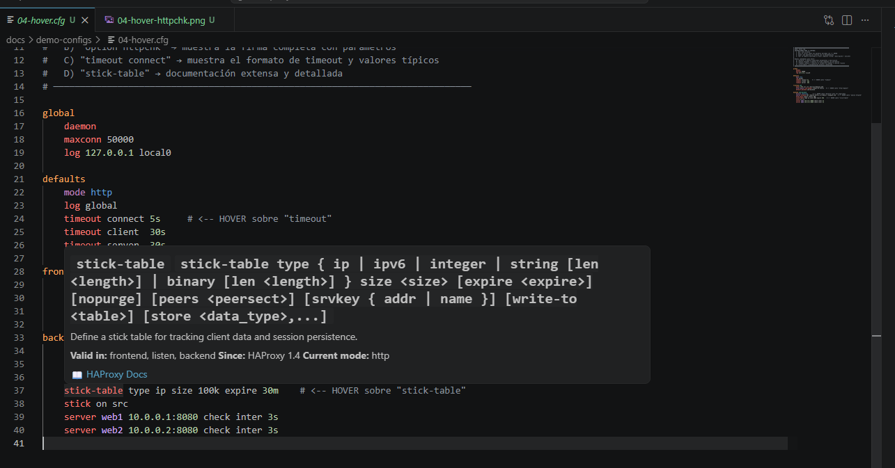Open the More Actions ellipsis menu

coord(865,20)
